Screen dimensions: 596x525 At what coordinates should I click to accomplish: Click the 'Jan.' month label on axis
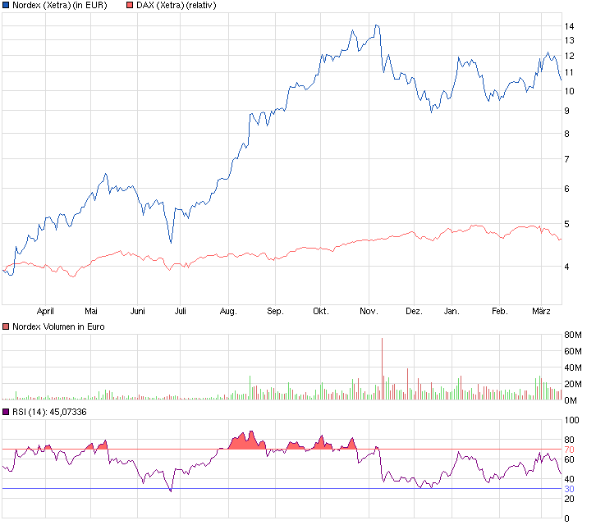452,311
